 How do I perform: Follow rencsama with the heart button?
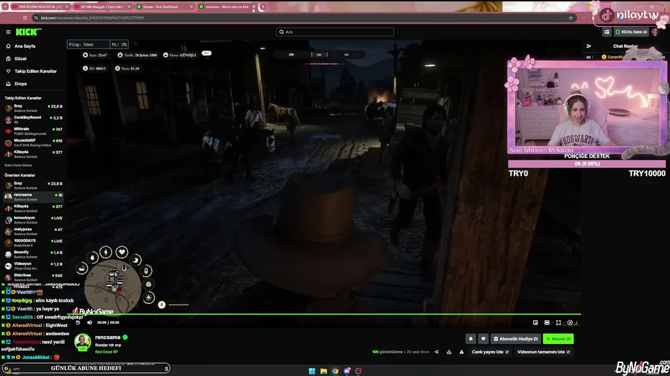pyautogui.click(x=483, y=339)
